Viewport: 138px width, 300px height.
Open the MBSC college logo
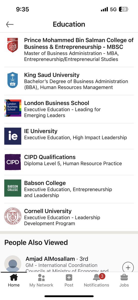coord(13,45)
